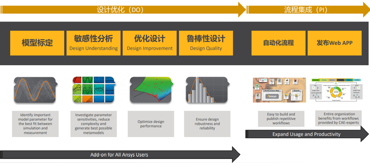Click the 'Ensure design robustness and reliability' text
The width and height of the screenshot is (370, 163).
point(207,124)
